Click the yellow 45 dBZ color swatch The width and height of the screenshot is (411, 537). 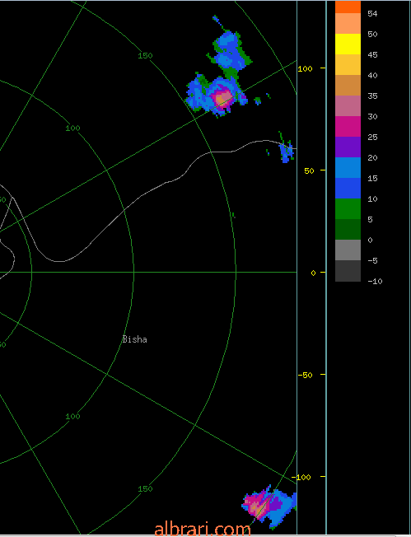348,44
